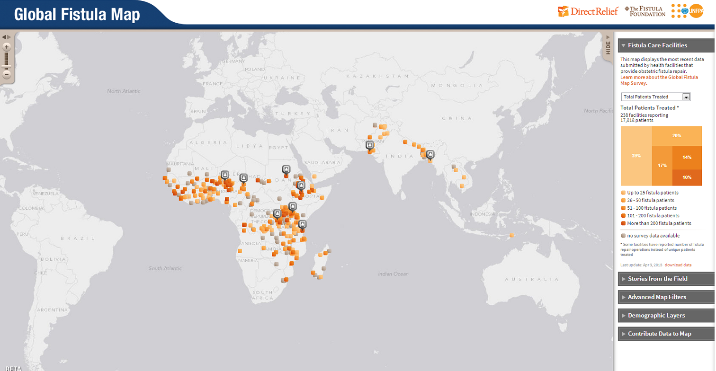Viewport: 716px width, 371px height.
Task: Expand the Advanced Map Filters section
Action: [x=657, y=297]
